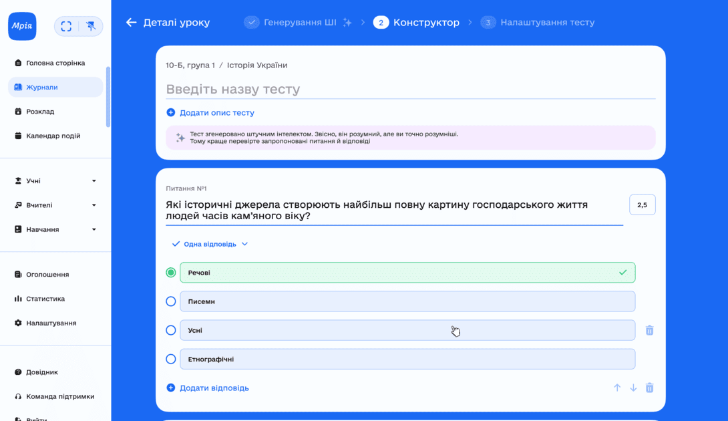Click the unpin sidebar icon
The height and width of the screenshot is (421, 728).
pos(91,26)
